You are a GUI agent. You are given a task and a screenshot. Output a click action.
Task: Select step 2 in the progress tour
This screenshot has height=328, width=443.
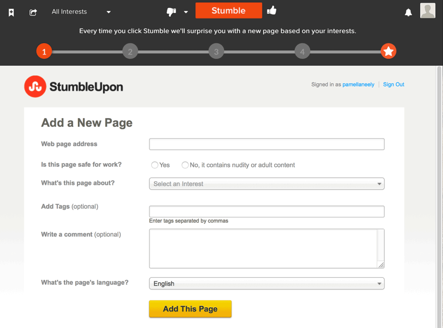pyautogui.click(x=130, y=51)
